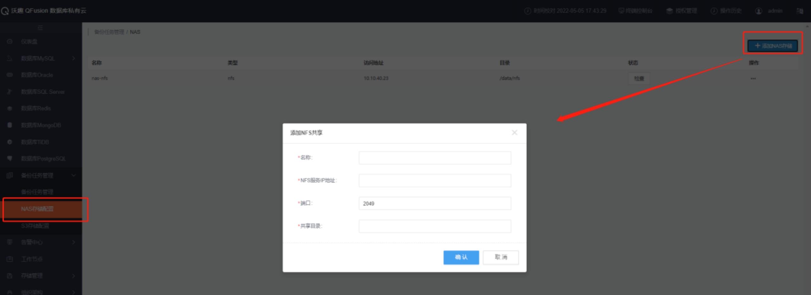
Task: Click the 告警中心 alert icon
Action: click(10, 242)
